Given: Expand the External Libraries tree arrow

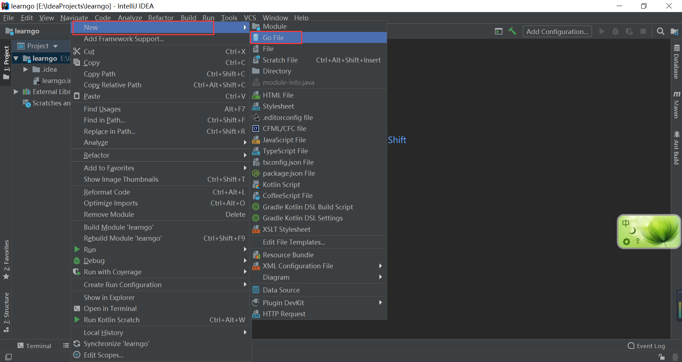Looking at the screenshot, I should click(16, 92).
